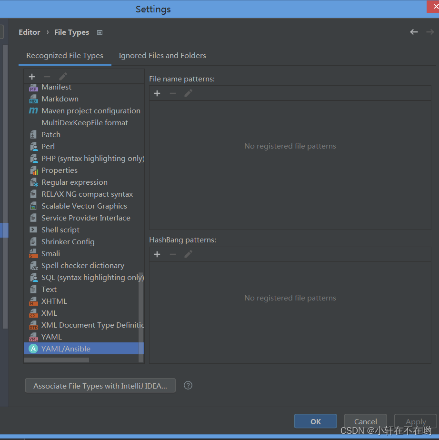Select the Maven project configuration entry
The width and height of the screenshot is (439, 440).
tap(91, 110)
